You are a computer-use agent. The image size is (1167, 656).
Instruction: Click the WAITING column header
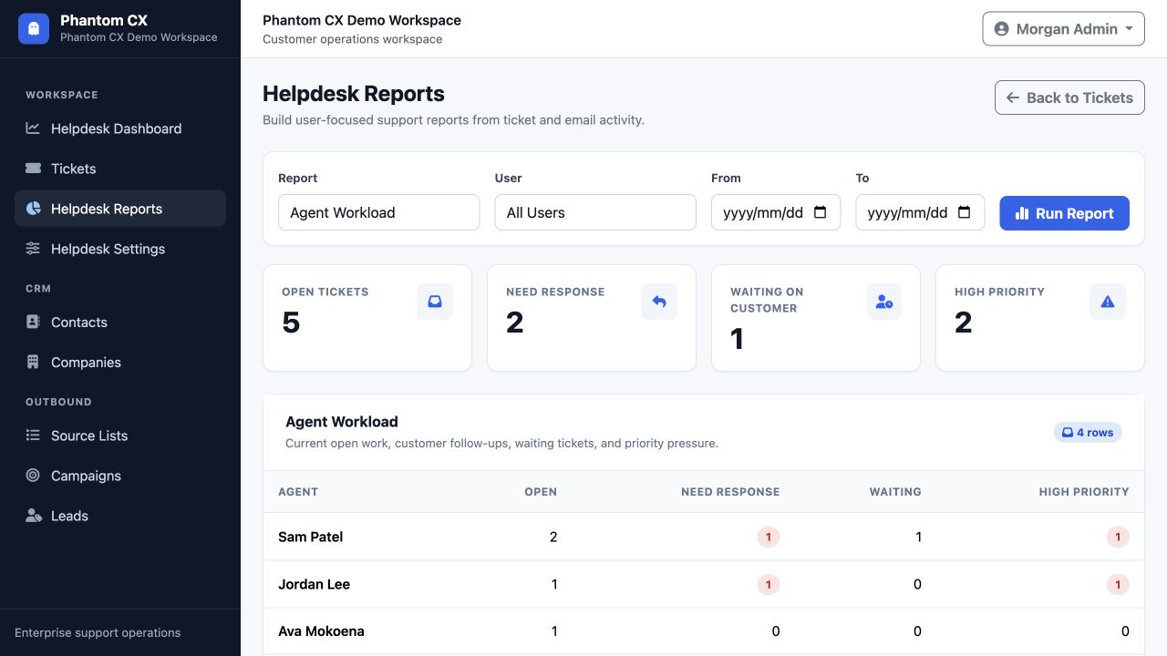(x=895, y=492)
